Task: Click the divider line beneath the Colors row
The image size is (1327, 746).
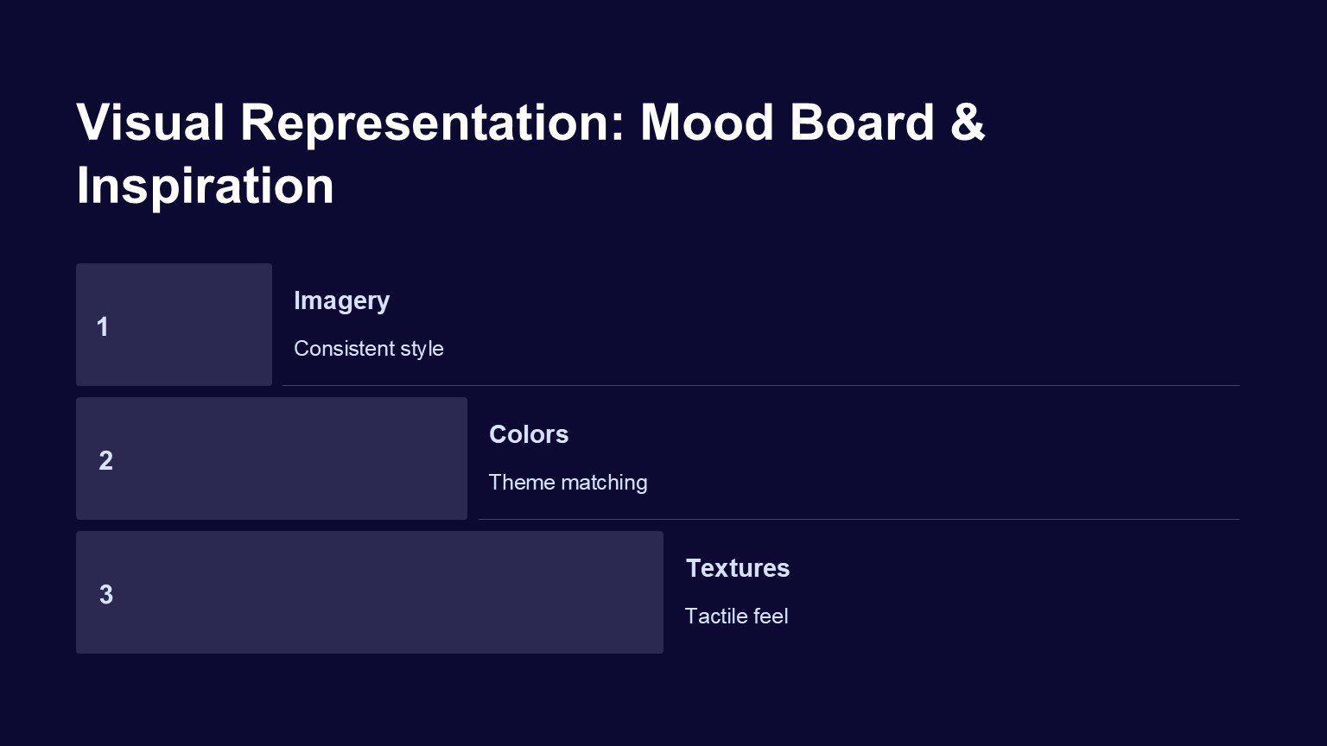Action: pyautogui.click(x=859, y=519)
